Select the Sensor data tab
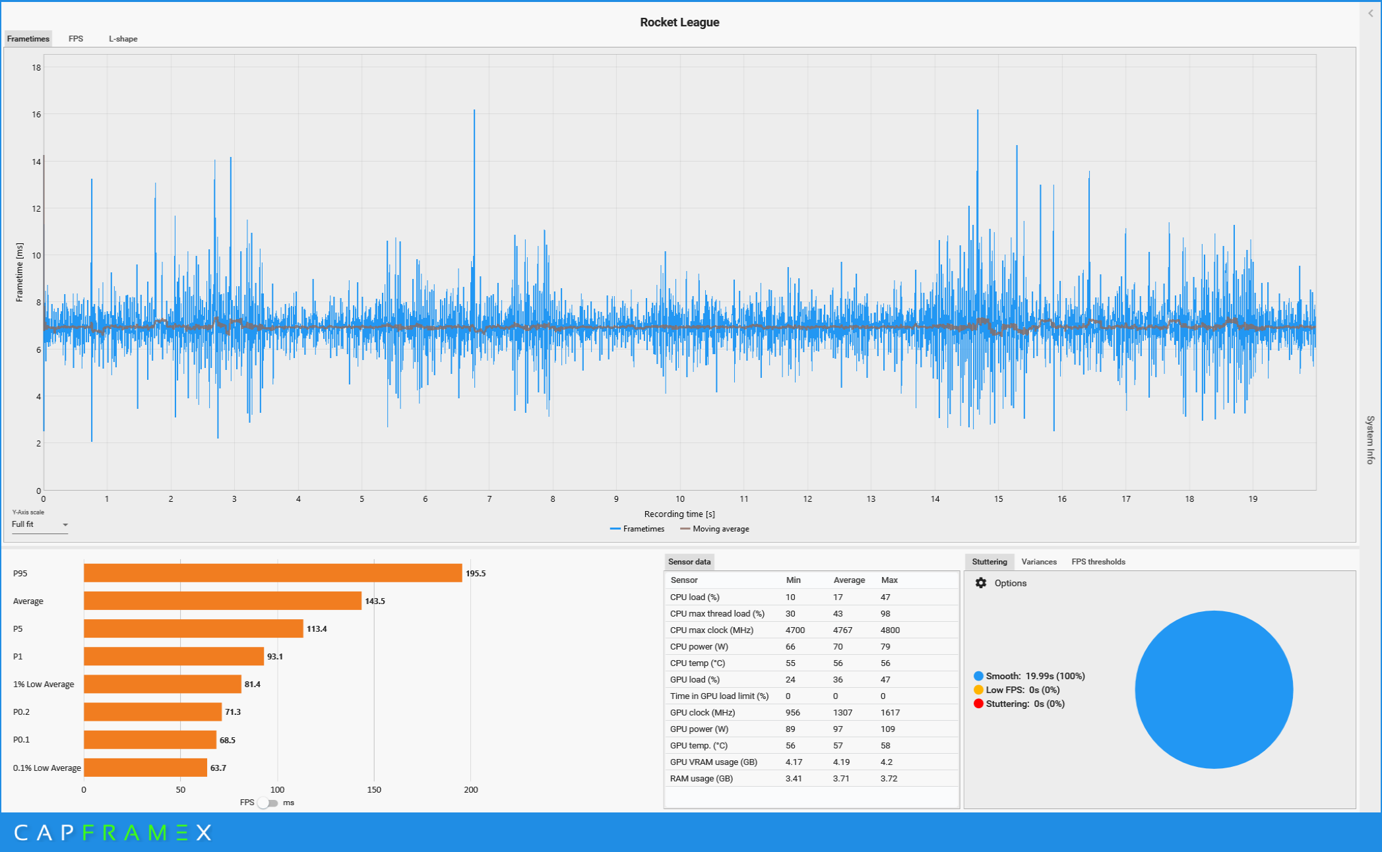Image resolution: width=1382 pixels, height=852 pixels. point(689,562)
